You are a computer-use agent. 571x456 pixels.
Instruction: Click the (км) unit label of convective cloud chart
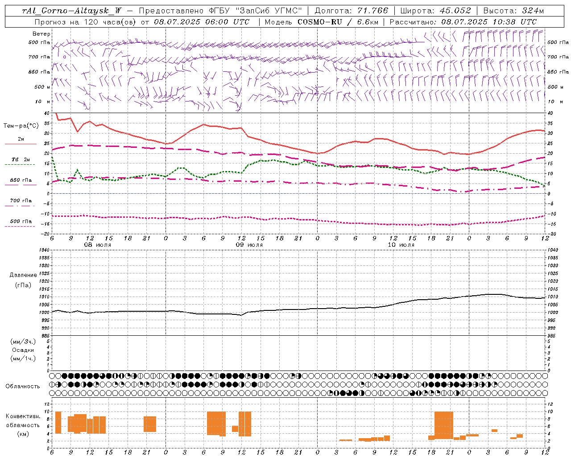[23, 434]
